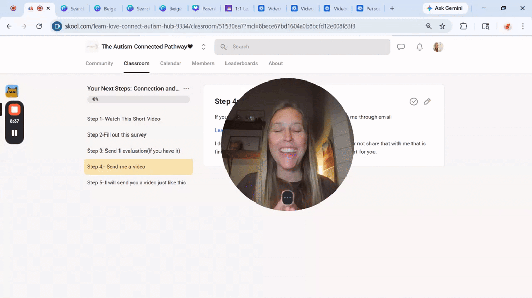Open the About tab
This screenshot has width=532, height=298.
275,63
